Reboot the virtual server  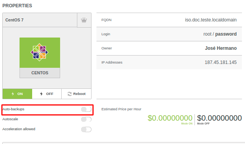coord(77,94)
